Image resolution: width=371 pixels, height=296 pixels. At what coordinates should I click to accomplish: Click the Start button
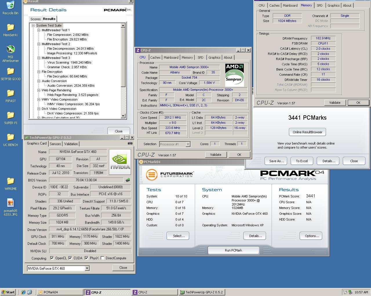tap(8, 292)
